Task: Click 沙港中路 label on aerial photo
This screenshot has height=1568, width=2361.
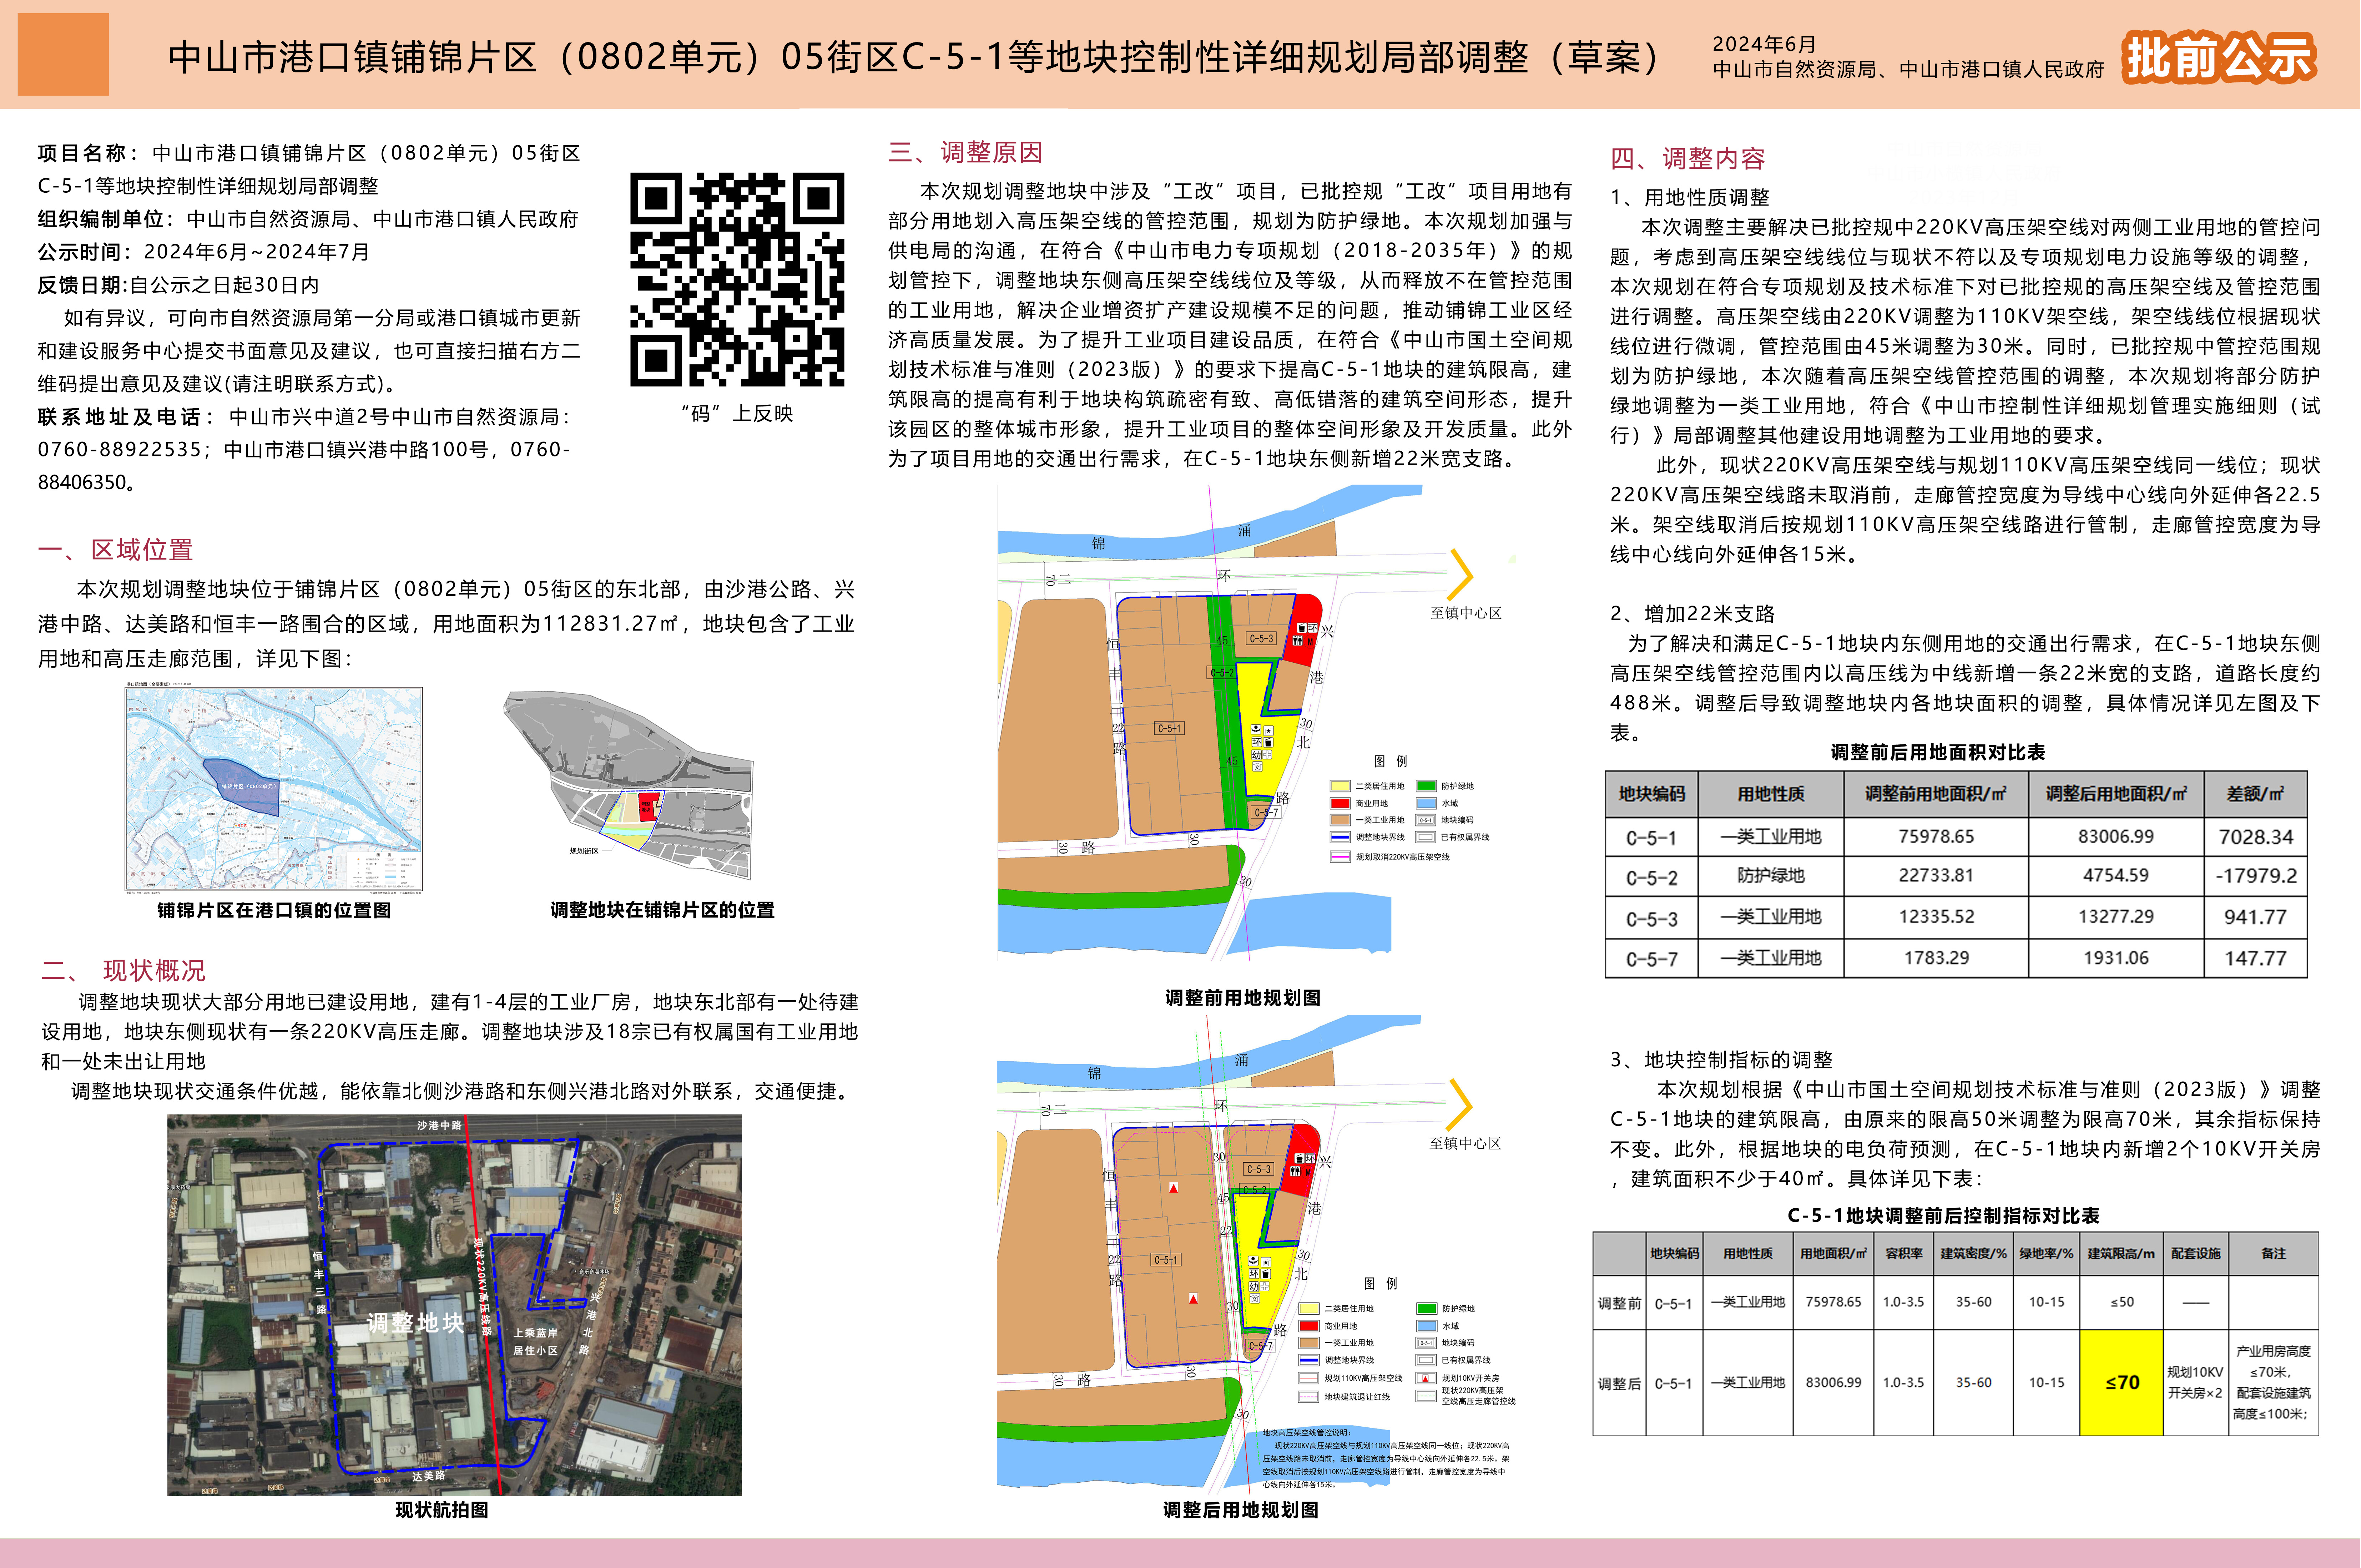Action: tap(440, 1125)
